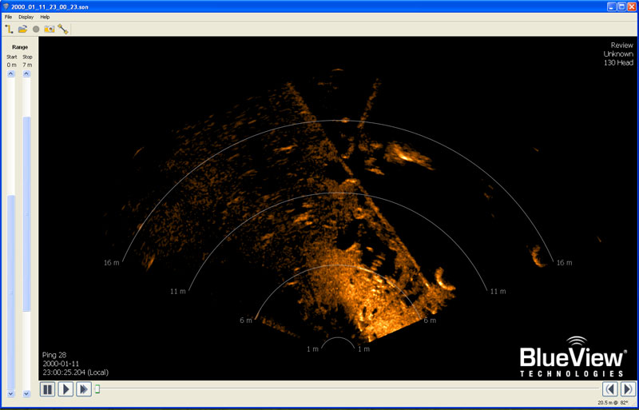
Task: Step forward to next ping
Action: [628, 389]
